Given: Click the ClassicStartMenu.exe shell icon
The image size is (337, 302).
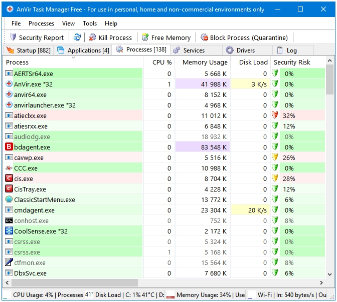Looking at the screenshot, I should [9, 199].
